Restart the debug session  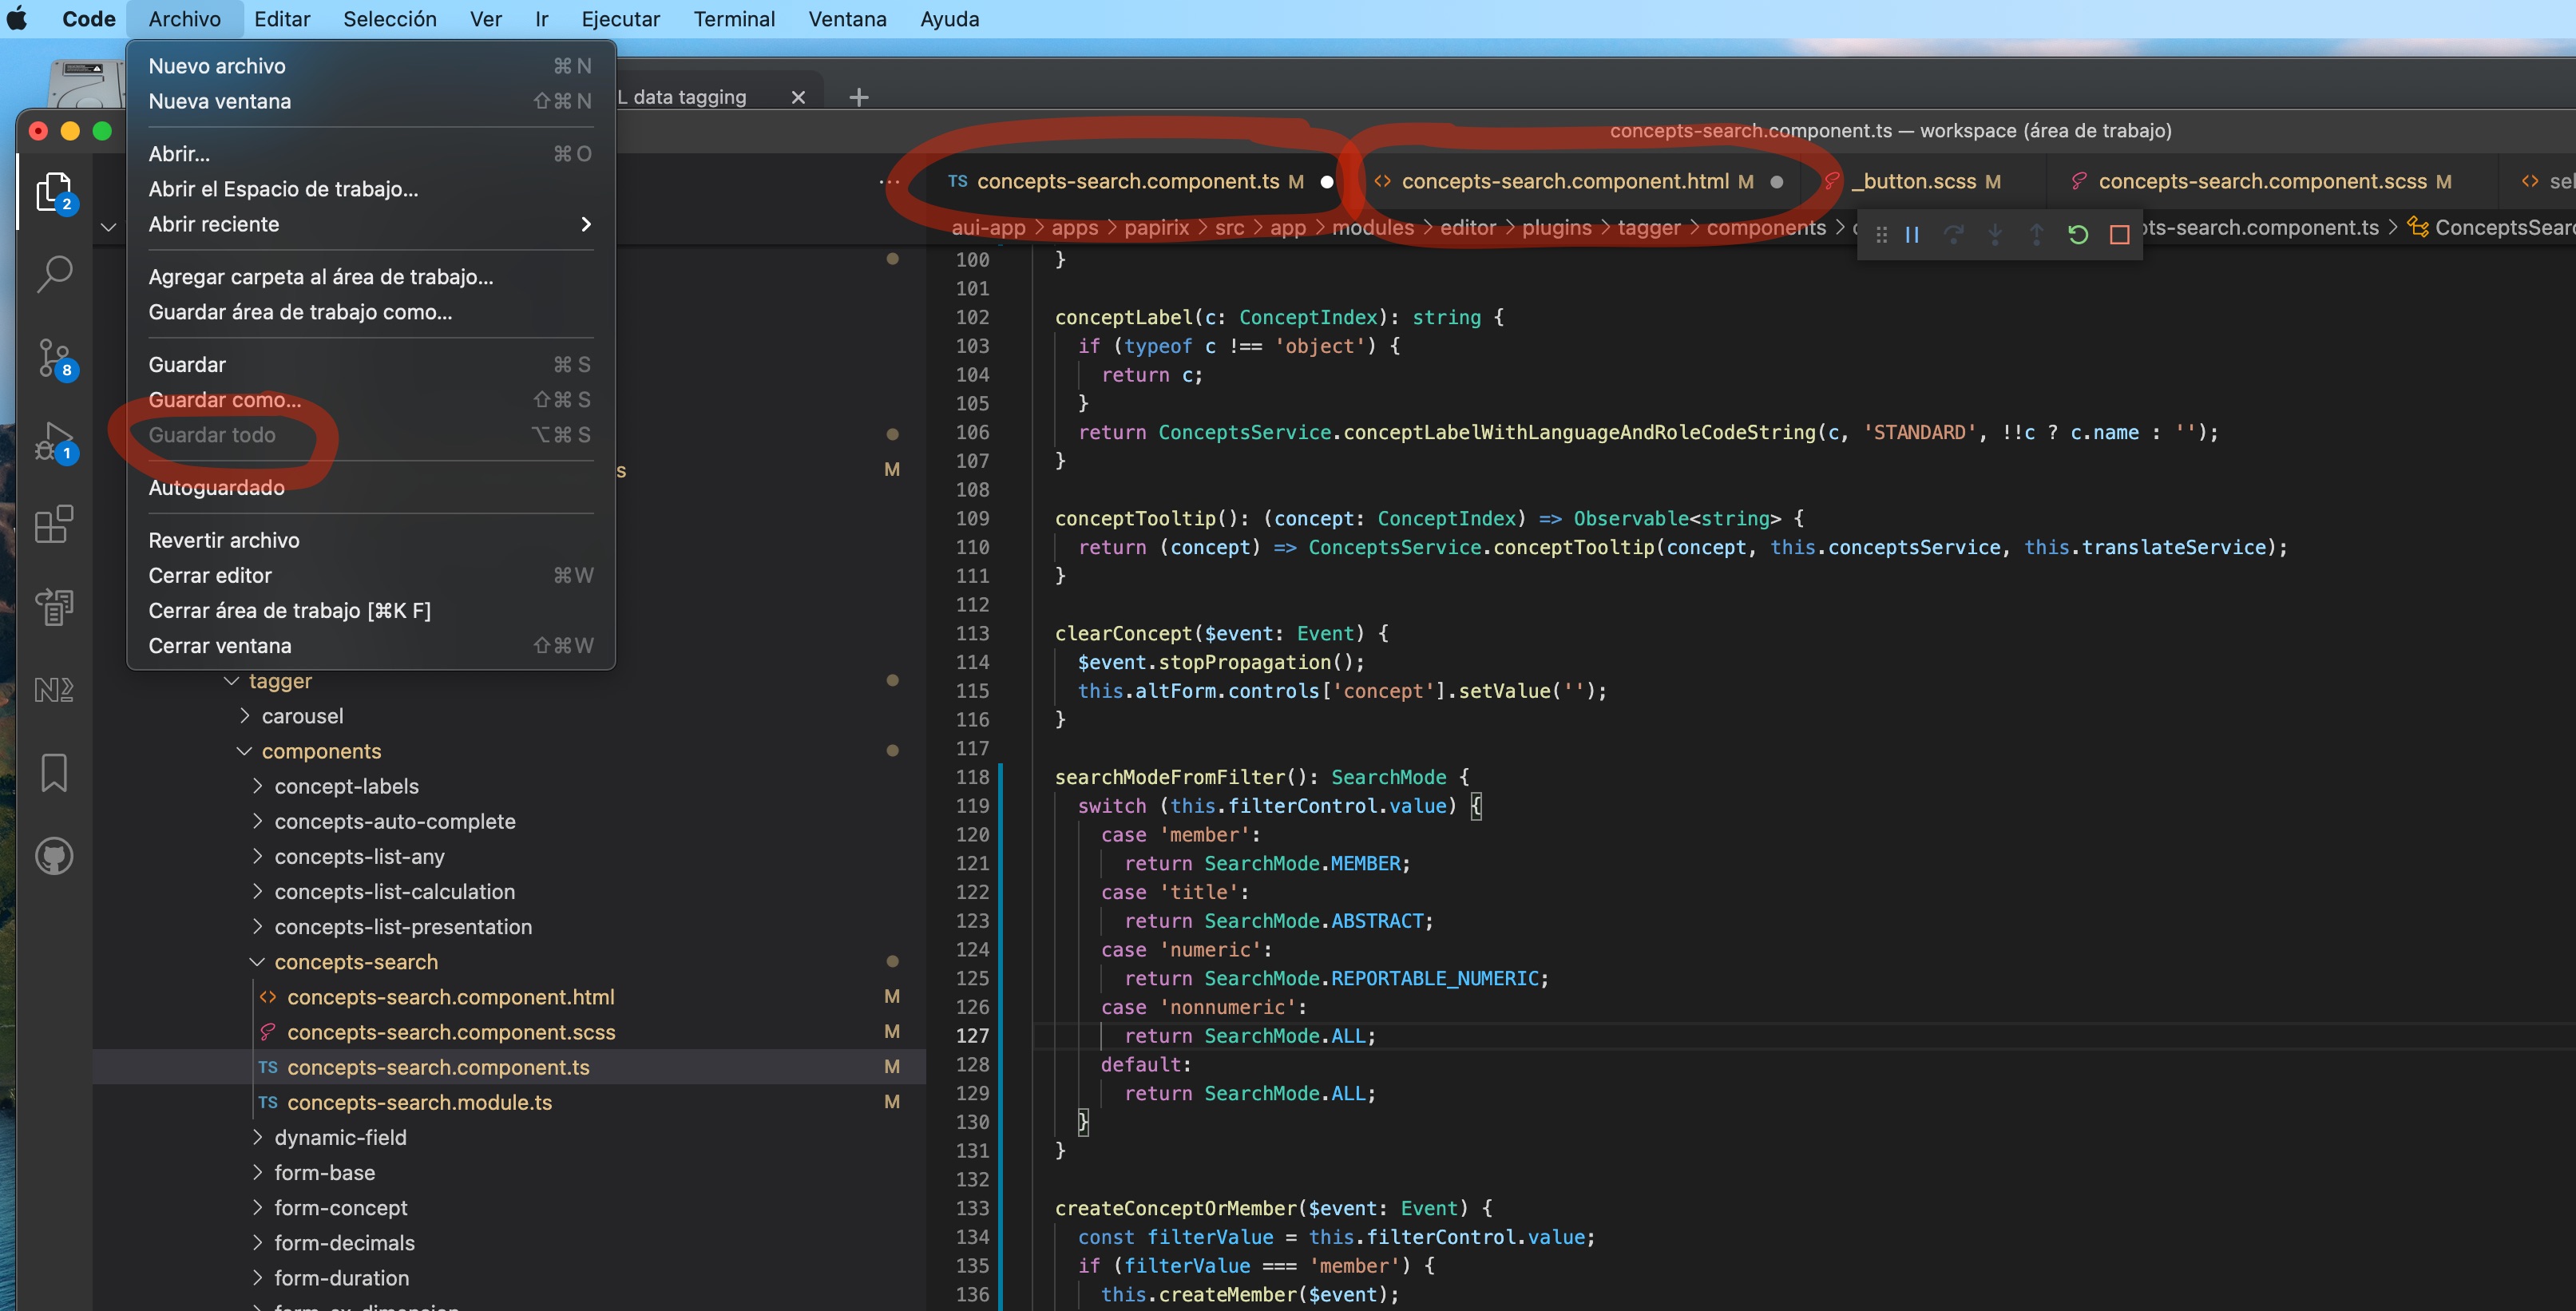(x=2078, y=234)
